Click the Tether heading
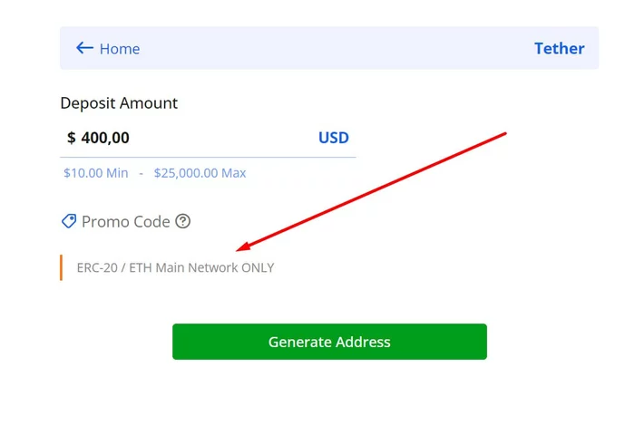 tap(559, 49)
